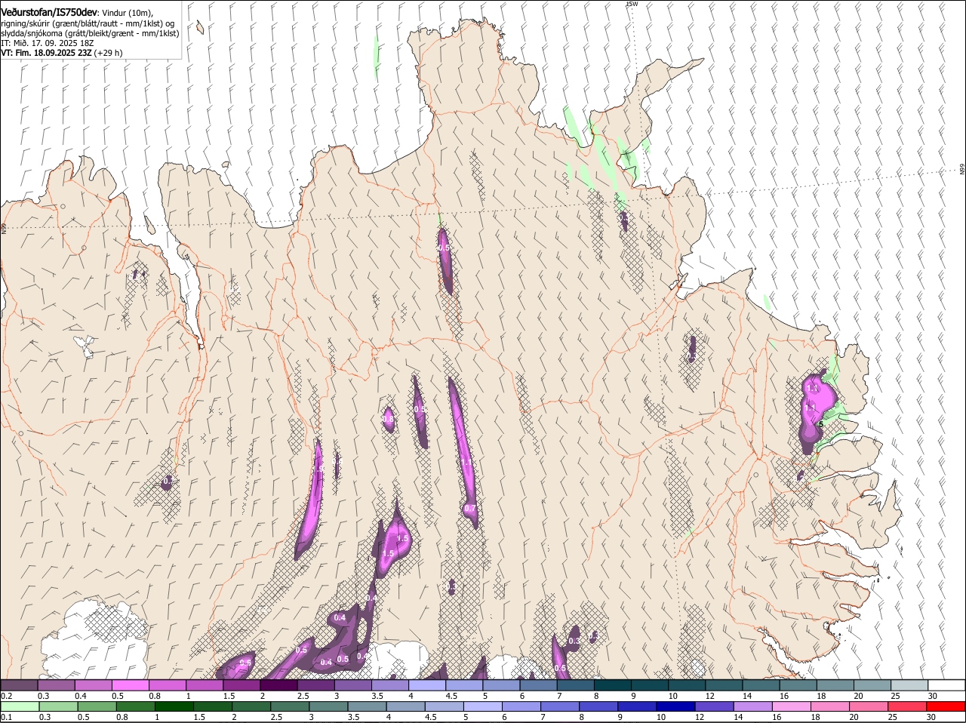
Task: Pick the 0.5 pink swatch in the snow legend
Action: 131,685
